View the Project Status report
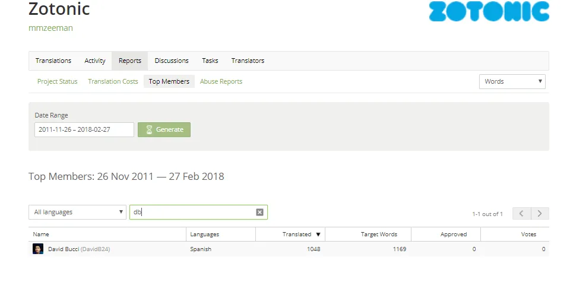570x298 pixels. click(x=58, y=81)
